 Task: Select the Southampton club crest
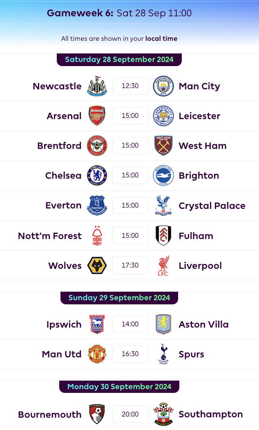163,414
